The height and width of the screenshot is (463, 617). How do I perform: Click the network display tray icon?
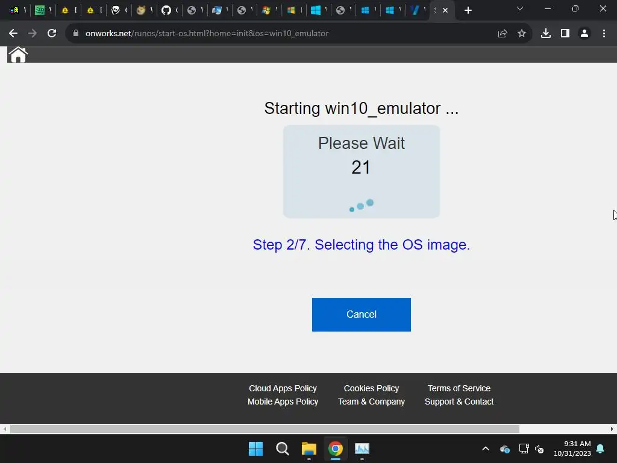524,449
